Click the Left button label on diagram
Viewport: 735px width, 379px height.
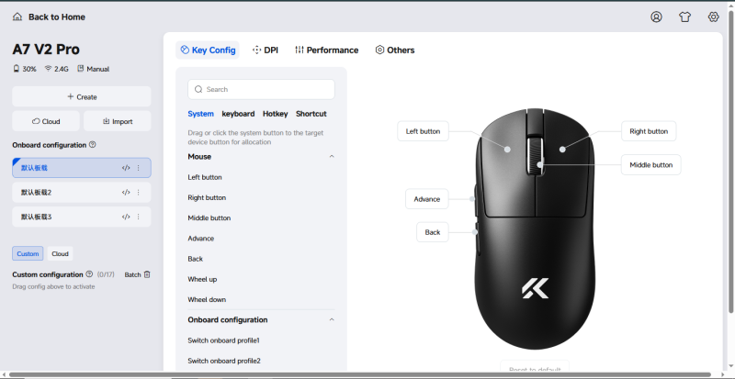pyautogui.click(x=423, y=131)
